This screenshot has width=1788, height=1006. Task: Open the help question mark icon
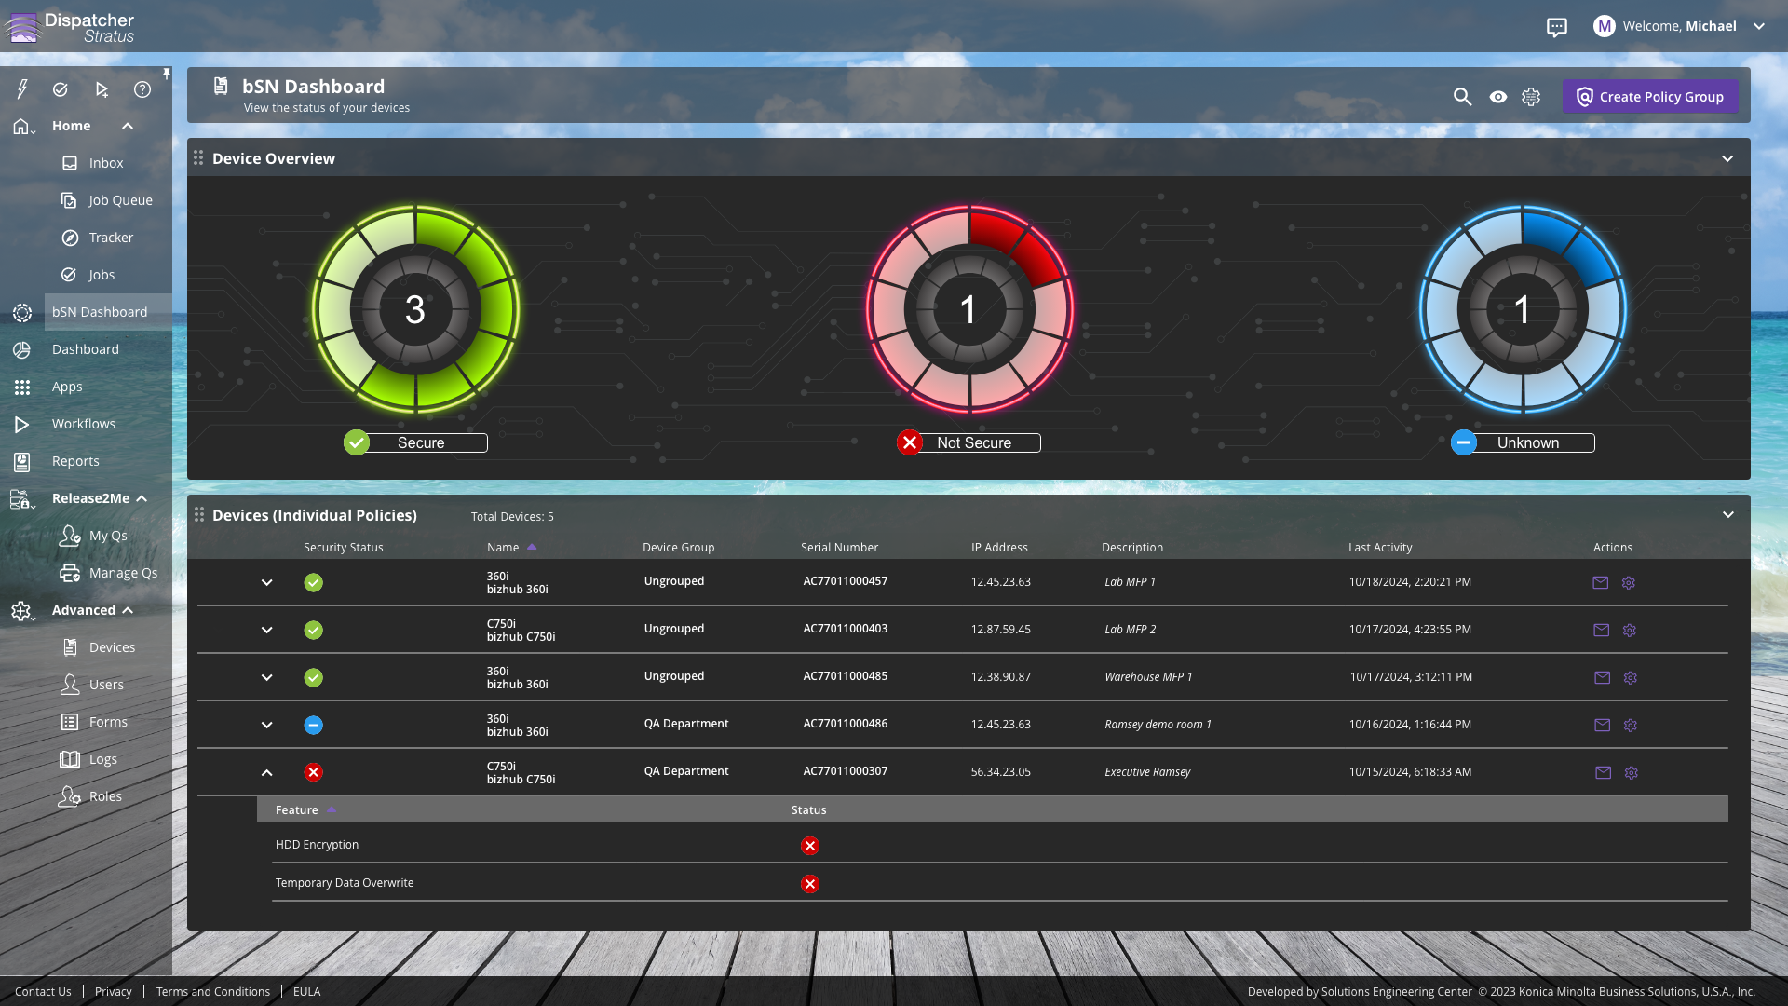(x=142, y=89)
